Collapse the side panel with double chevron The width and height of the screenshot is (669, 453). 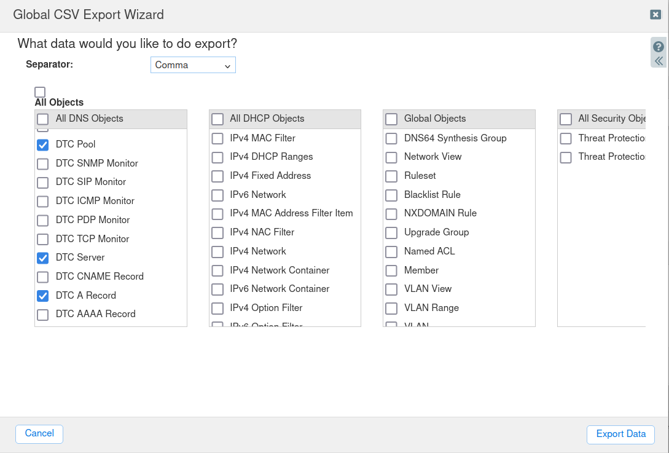tap(658, 61)
